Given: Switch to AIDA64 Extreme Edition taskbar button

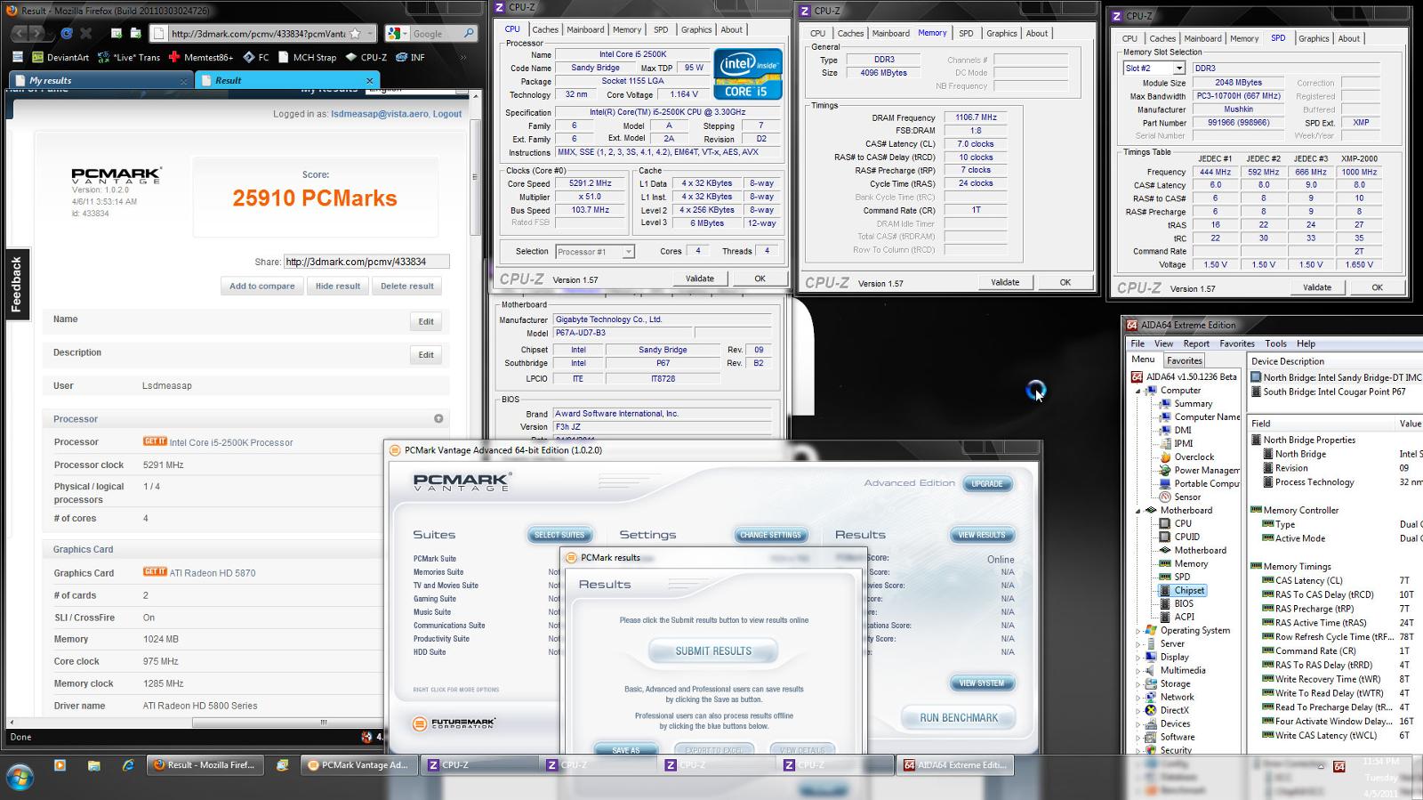Looking at the screenshot, I should [x=955, y=764].
